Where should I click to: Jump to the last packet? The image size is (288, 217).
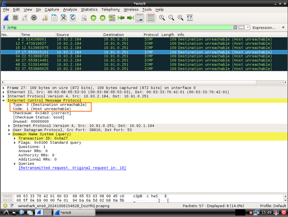[130, 18]
